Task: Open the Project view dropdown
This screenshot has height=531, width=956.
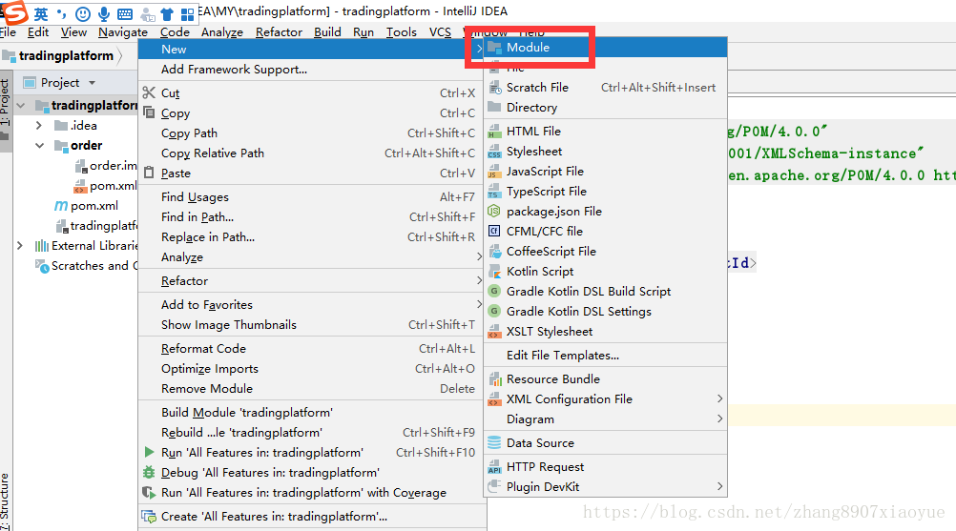Action: pyautogui.click(x=92, y=83)
